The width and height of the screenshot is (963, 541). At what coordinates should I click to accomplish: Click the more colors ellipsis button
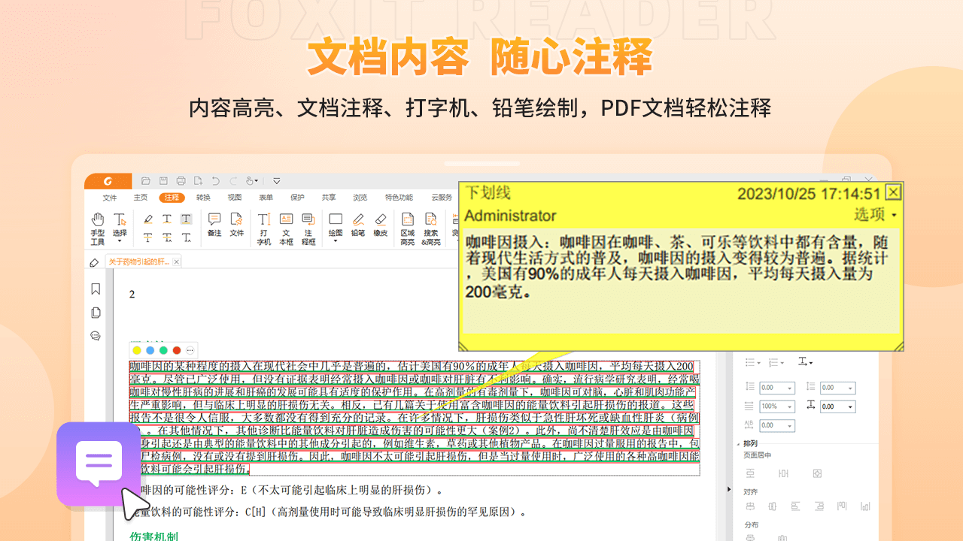tap(190, 350)
